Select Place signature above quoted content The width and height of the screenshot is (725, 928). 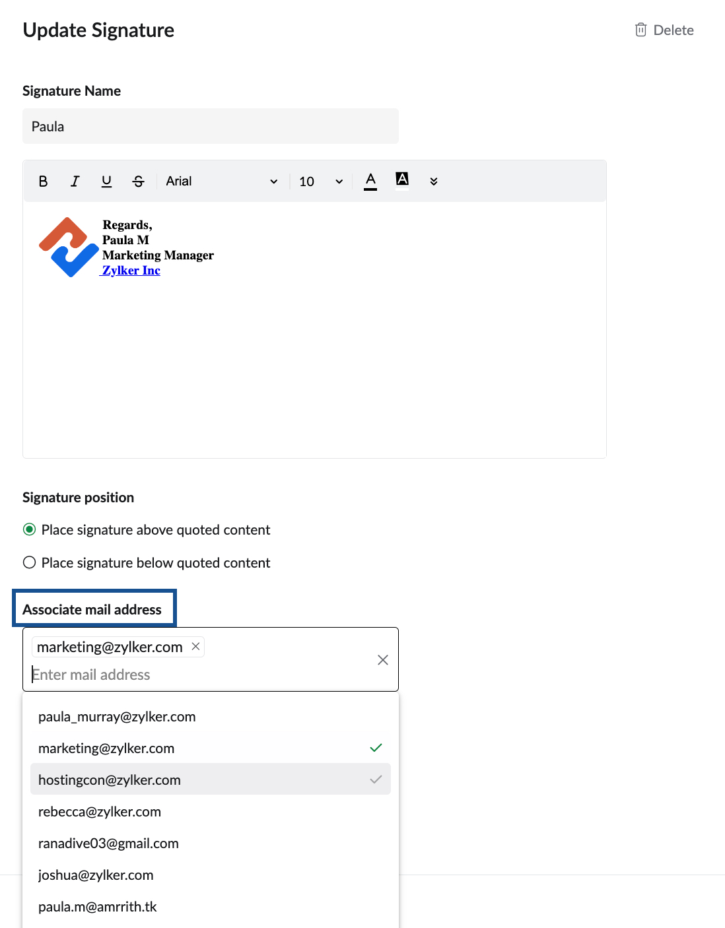click(30, 529)
